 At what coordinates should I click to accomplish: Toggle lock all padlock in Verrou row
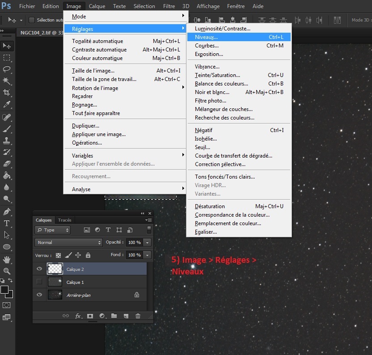88,255
